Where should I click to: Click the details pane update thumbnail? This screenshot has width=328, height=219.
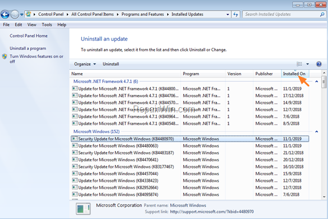click(x=83, y=209)
